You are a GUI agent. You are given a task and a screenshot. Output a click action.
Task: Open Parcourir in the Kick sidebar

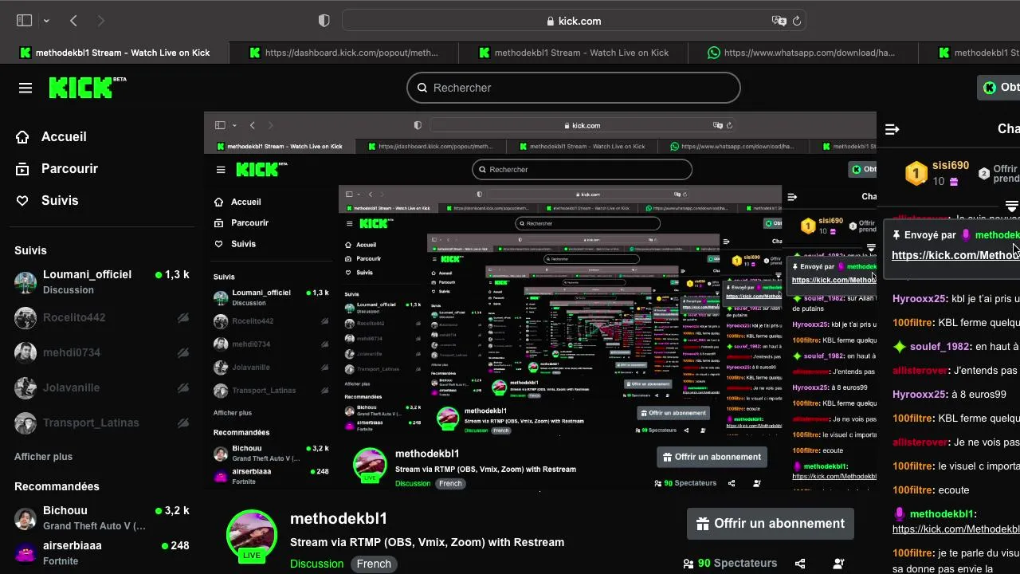coord(57,169)
